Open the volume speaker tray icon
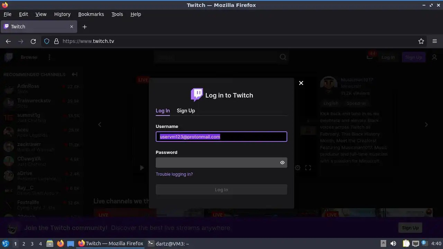Image resolution: width=443 pixels, height=249 pixels. pyautogui.click(x=393, y=243)
